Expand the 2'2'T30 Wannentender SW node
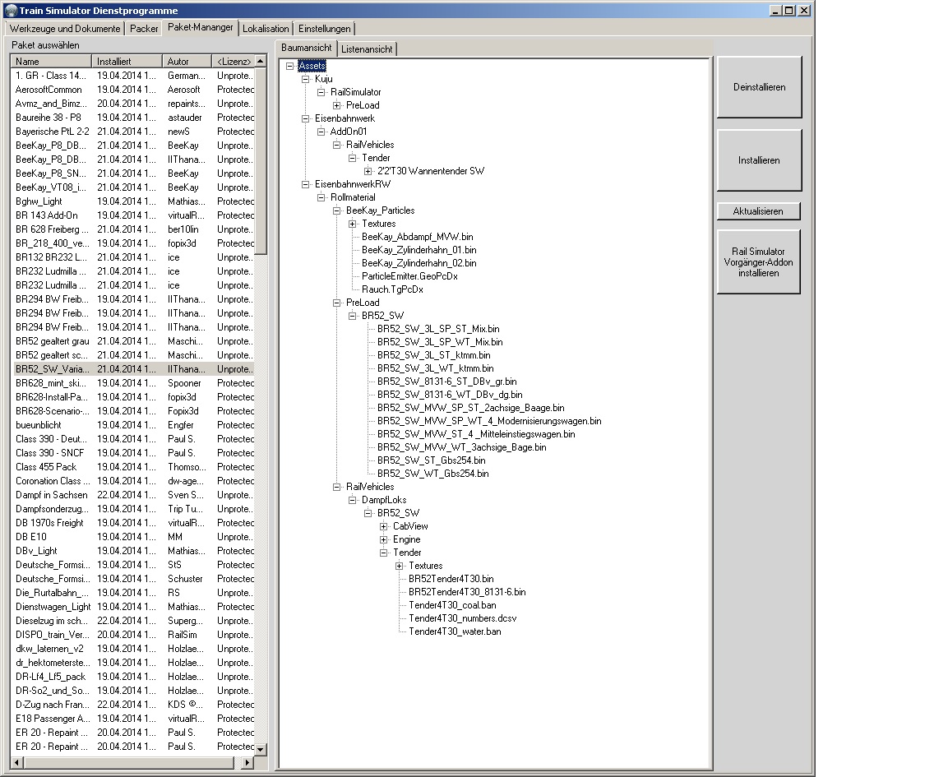The height and width of the screenshot is (777, 948). (368, 171)
